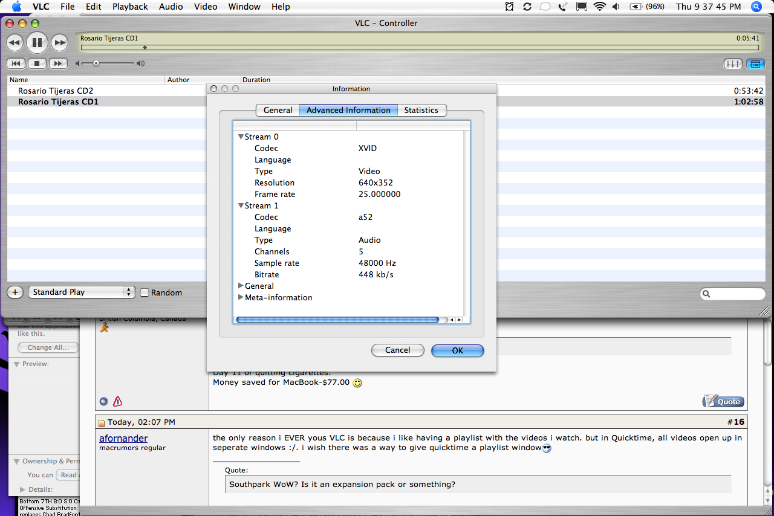This screenshot has height=516, width=774.
Task: Click the fast forward button
Action: [x=59, y=43]
